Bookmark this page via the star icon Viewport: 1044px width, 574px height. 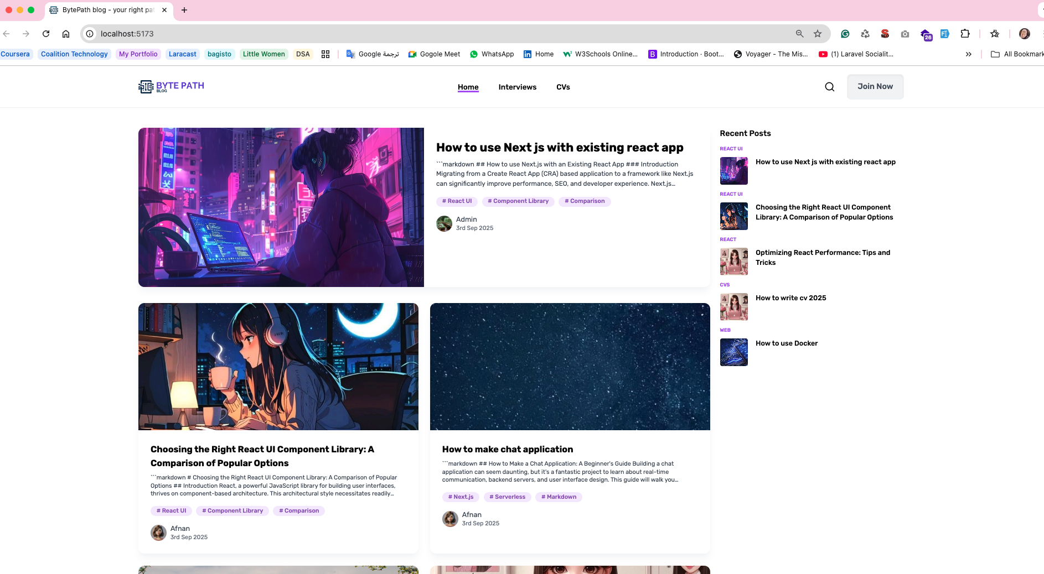(x=818, y=34)
